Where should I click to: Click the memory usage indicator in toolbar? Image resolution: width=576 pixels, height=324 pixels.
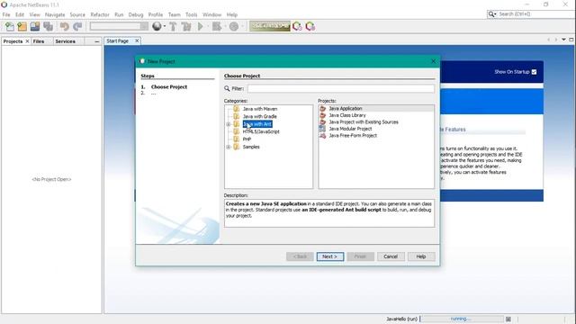click(x=270, y=26)
